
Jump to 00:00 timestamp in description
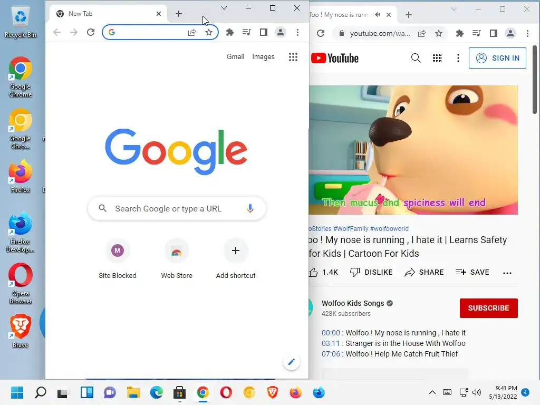(x=331, y=333)
